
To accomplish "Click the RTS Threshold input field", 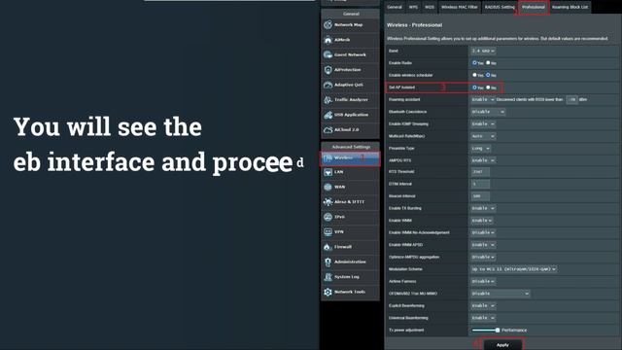I will 480,172.
